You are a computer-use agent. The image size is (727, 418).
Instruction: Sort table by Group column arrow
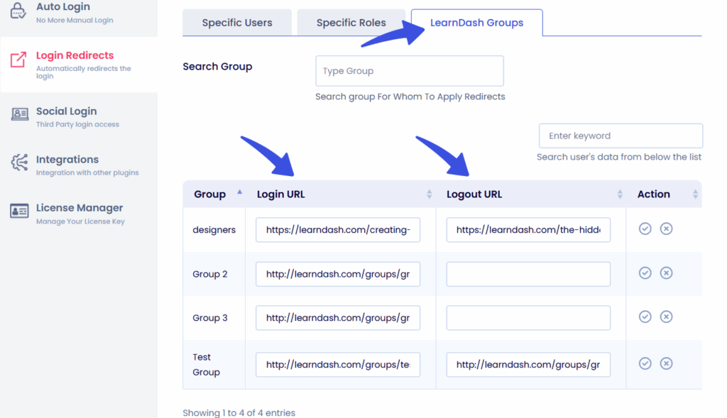(x=240, y=192)
